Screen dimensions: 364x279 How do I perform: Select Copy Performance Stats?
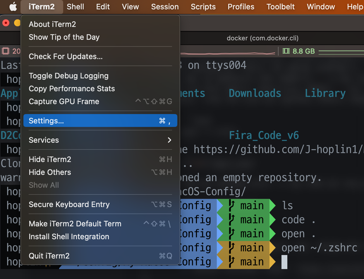coord(100,89)
